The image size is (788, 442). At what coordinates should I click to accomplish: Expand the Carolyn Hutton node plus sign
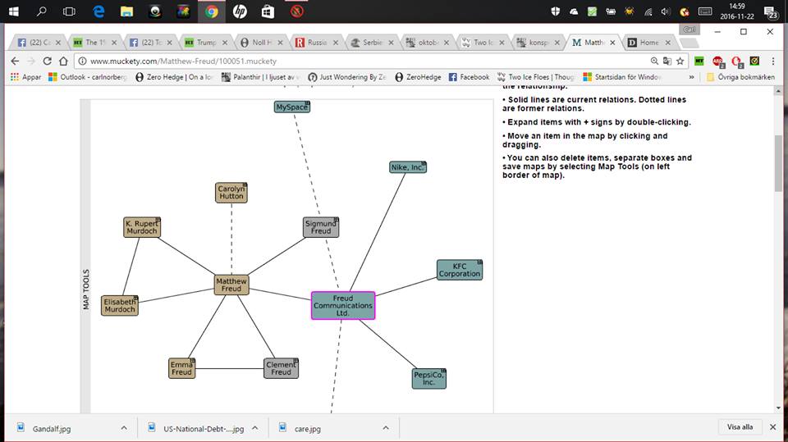245,185
